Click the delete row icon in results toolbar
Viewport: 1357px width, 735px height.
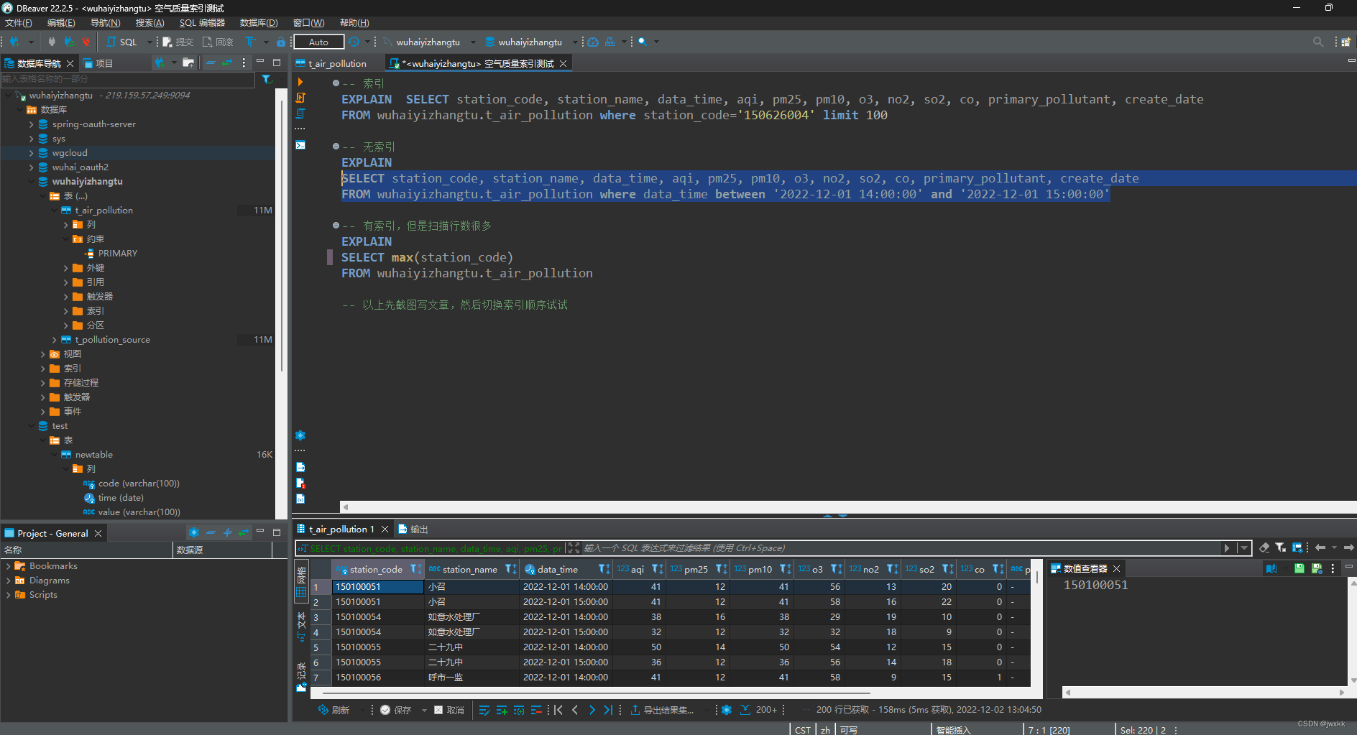click(536, 710)
